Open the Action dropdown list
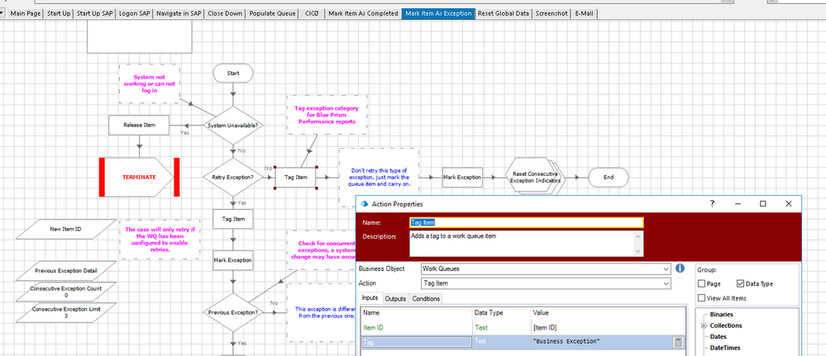The height and width of the screenshot is (356, 826). 665,283
